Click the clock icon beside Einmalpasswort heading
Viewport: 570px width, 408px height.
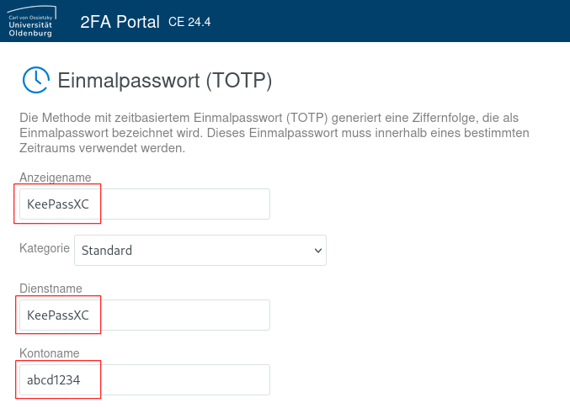pyautogui.click(x=35, y=80)
